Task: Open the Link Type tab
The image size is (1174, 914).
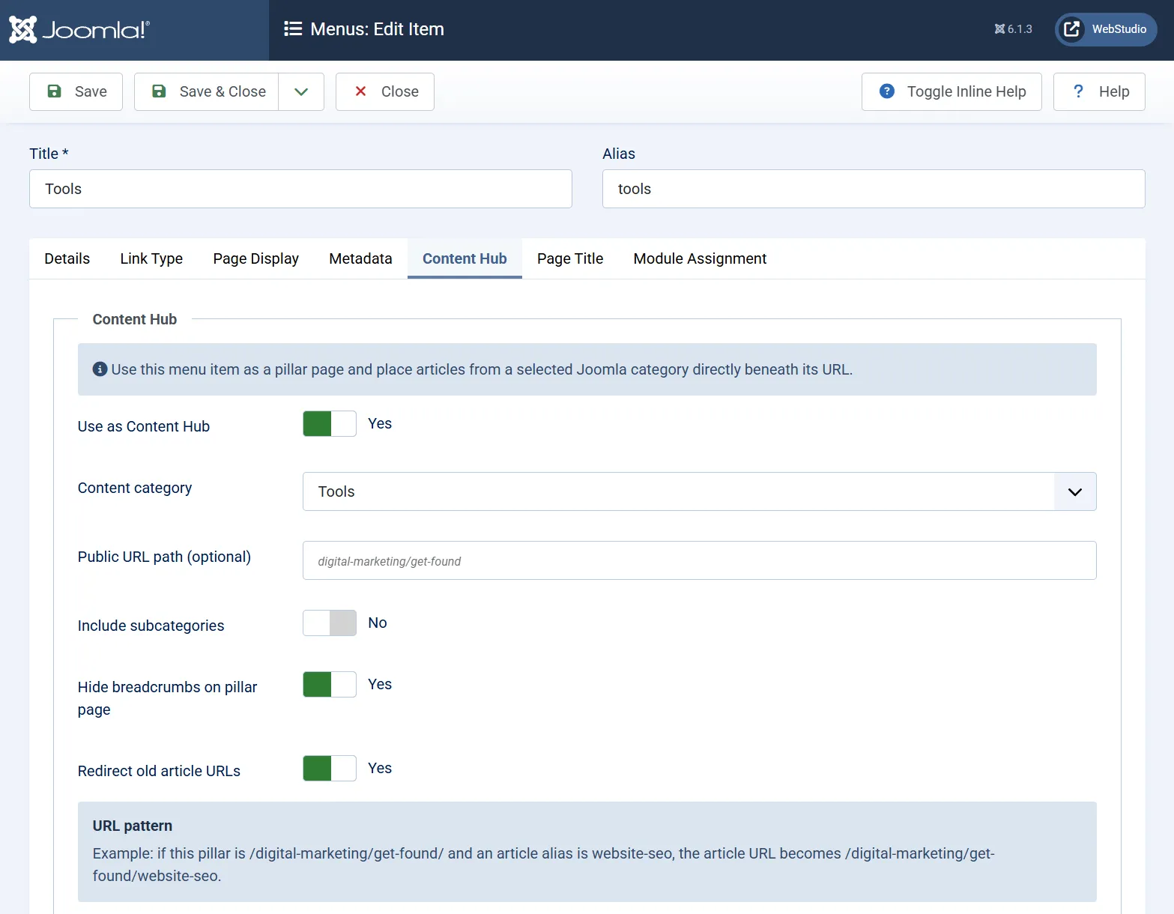Action: pos(151,258)
